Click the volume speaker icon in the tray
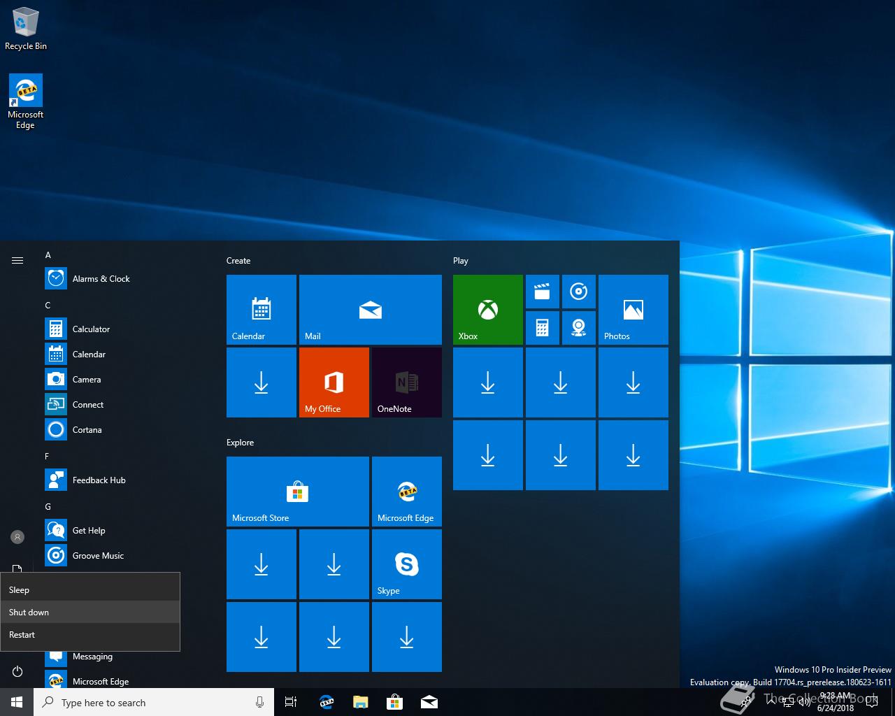The image size is (895, 716). pyautogui.click(x=805, y=702)
